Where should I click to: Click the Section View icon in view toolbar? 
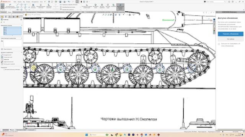click(x=111, y=14)
